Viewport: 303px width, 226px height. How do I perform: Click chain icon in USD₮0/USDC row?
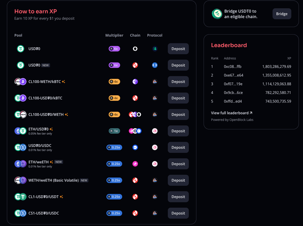pos(135,147)
